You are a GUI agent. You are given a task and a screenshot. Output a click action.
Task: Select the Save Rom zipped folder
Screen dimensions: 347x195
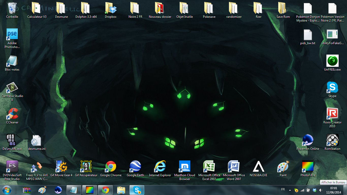(x=283, y=10)
